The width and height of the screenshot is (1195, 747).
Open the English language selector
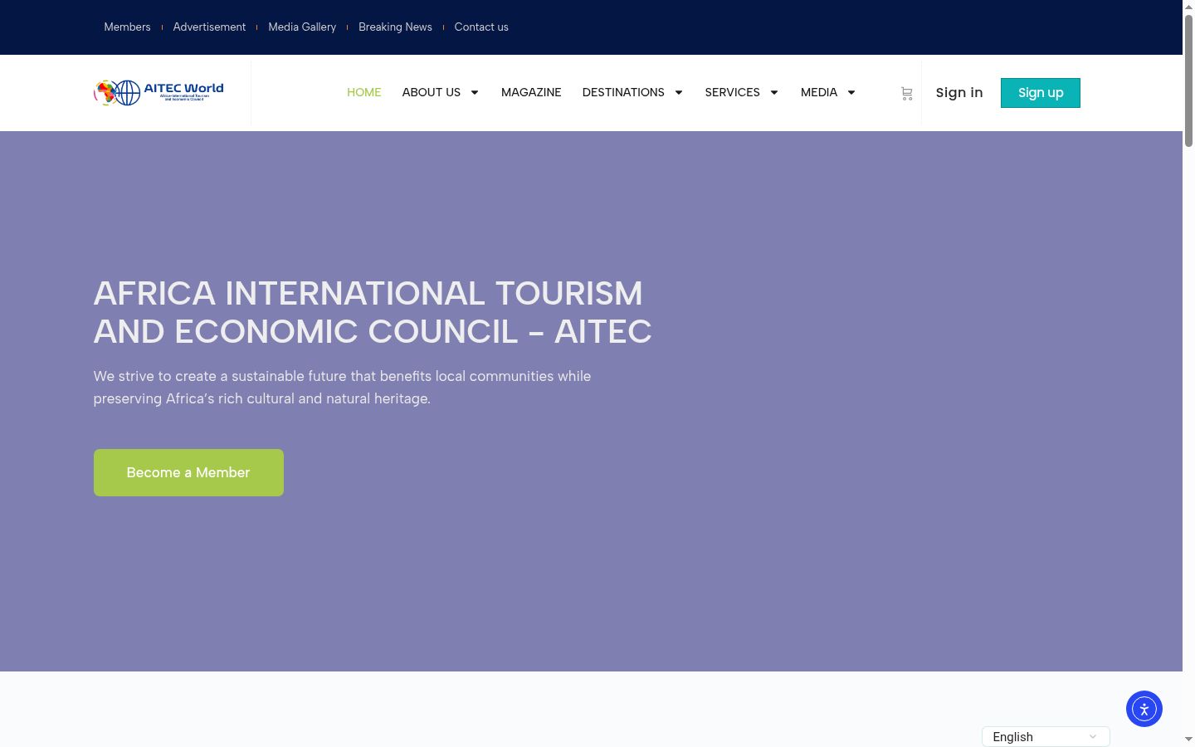1046,737
